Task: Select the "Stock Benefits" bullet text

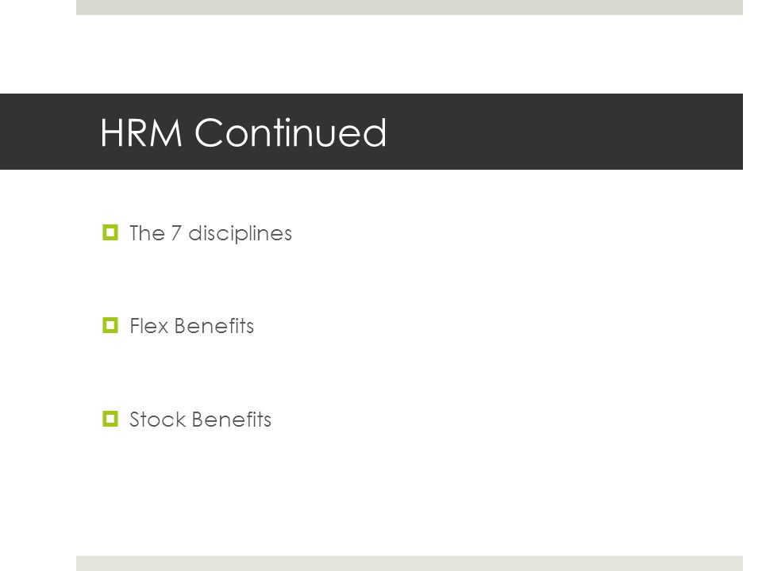Action: point(200,420)
